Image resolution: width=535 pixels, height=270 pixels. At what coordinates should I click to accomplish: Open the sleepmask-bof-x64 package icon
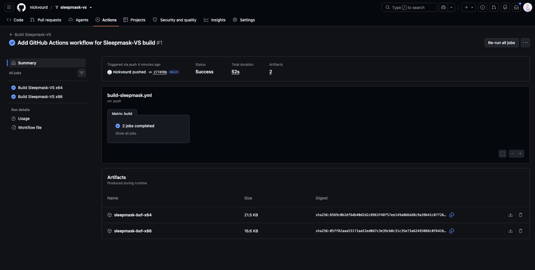(110, 215)
